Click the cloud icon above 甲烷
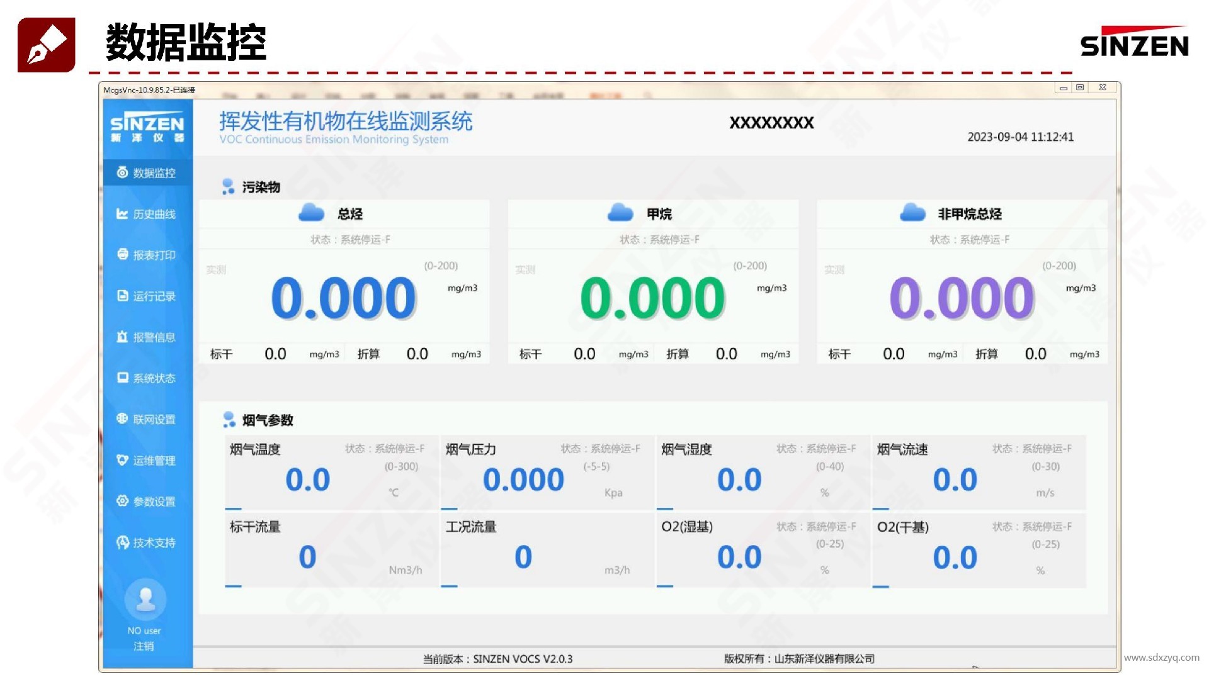The height and width of the screenshot is (679, 1209). point(621,212)
